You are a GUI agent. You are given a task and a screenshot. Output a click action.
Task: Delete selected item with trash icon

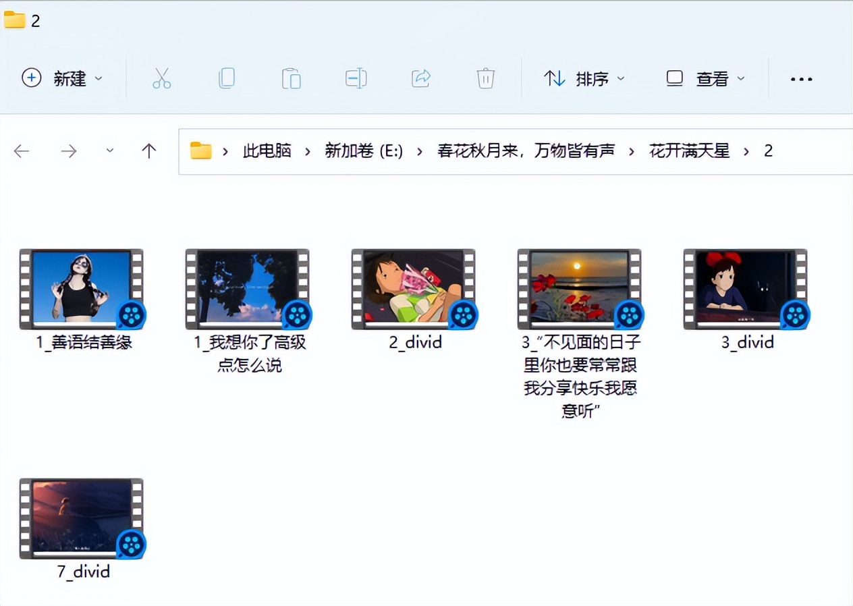(x=485, y=78)
